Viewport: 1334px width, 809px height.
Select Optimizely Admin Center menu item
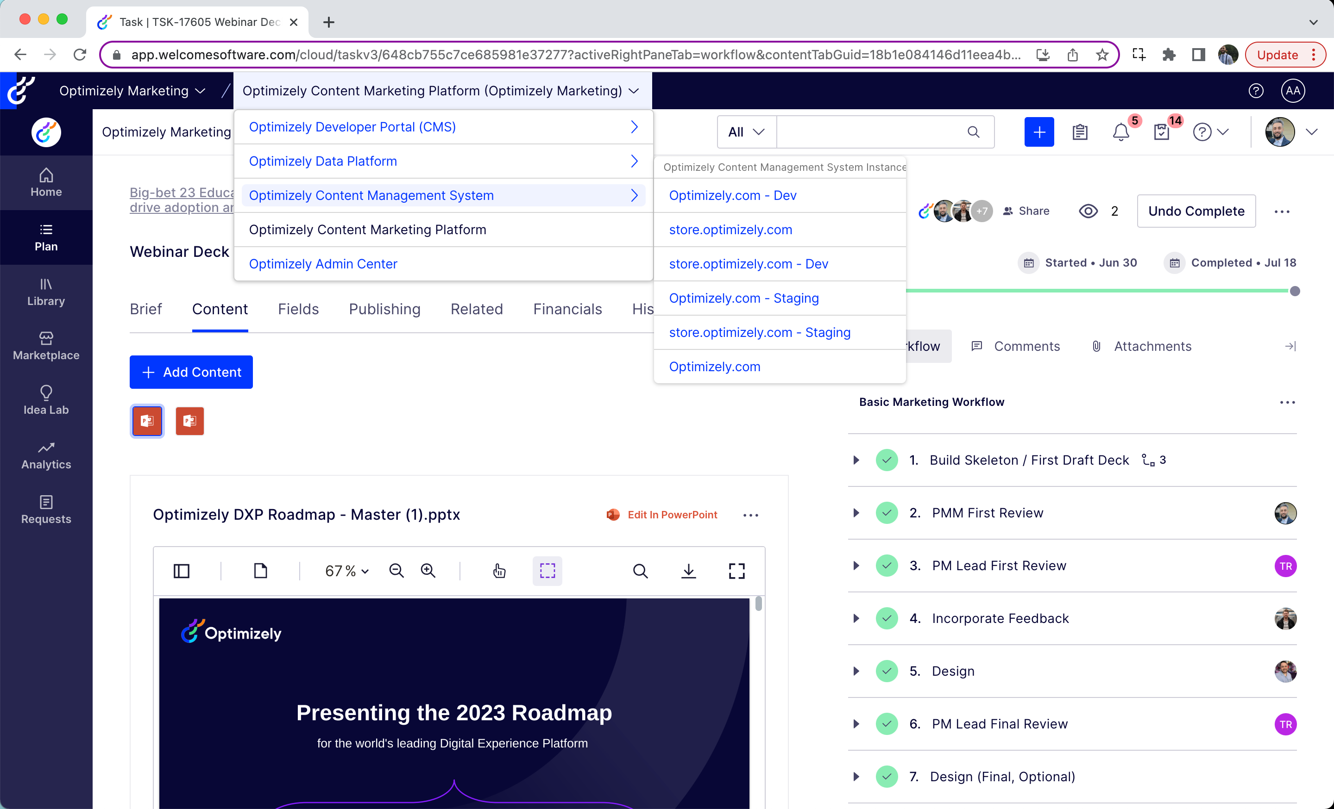pos(443,264)
